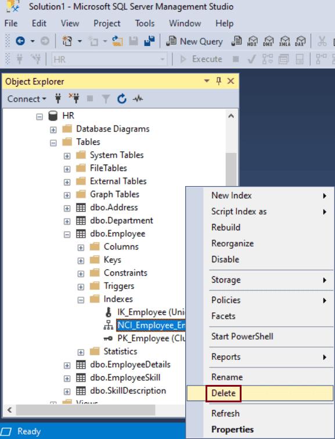
Task: Toggle the Object Explorer auto-hide pin
Action: pyautogui.click(x=219, y=81)
